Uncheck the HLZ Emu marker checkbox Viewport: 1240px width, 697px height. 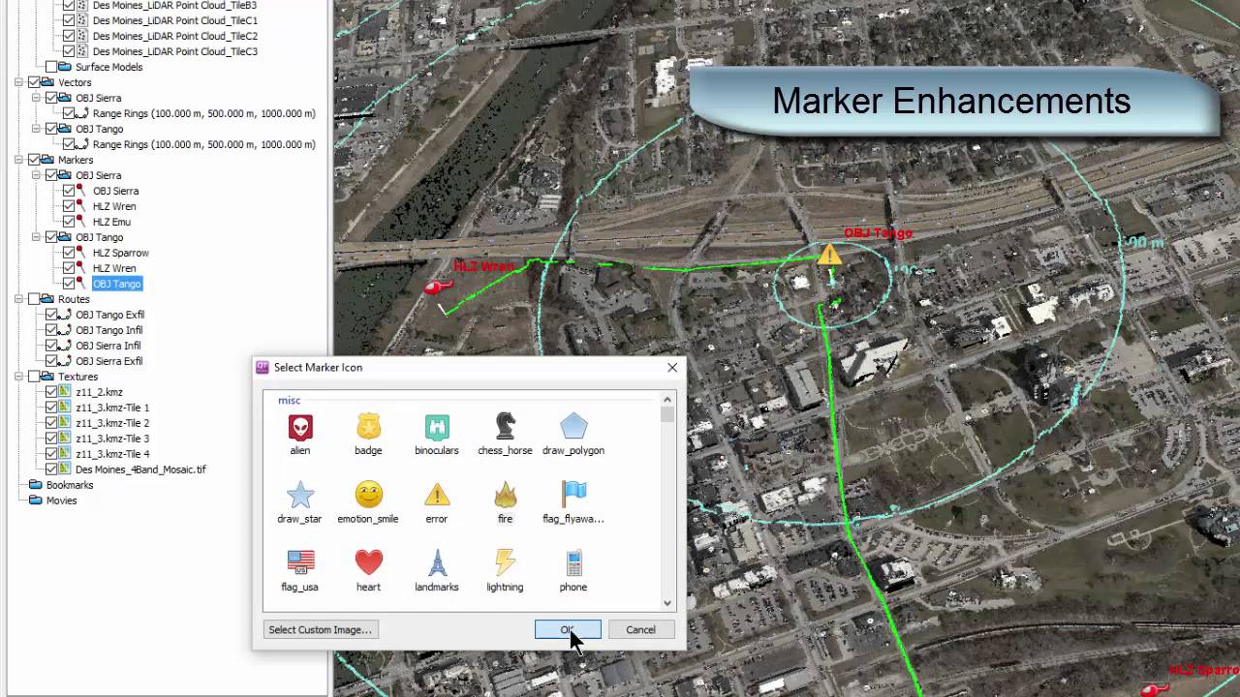[69, 222]
